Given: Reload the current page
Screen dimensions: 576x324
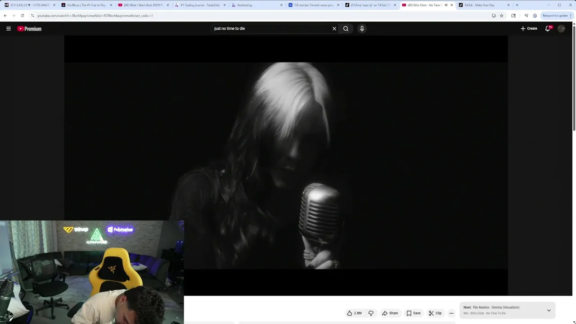Looking at the screenshot, I should click(x=22, y=15).
